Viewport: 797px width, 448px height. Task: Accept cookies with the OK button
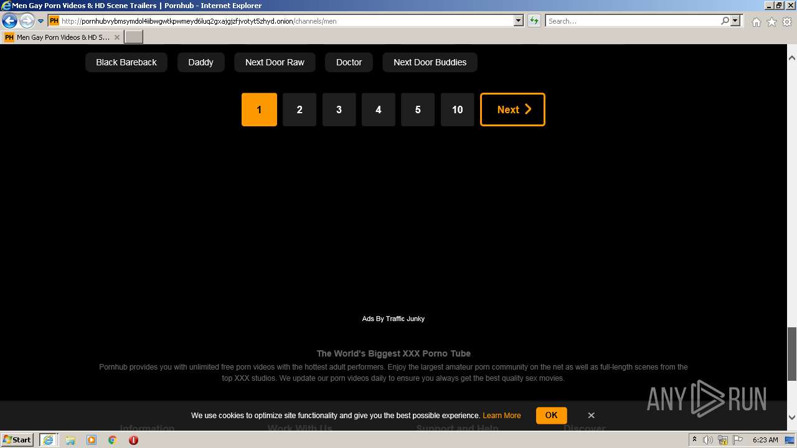(551, 415)
